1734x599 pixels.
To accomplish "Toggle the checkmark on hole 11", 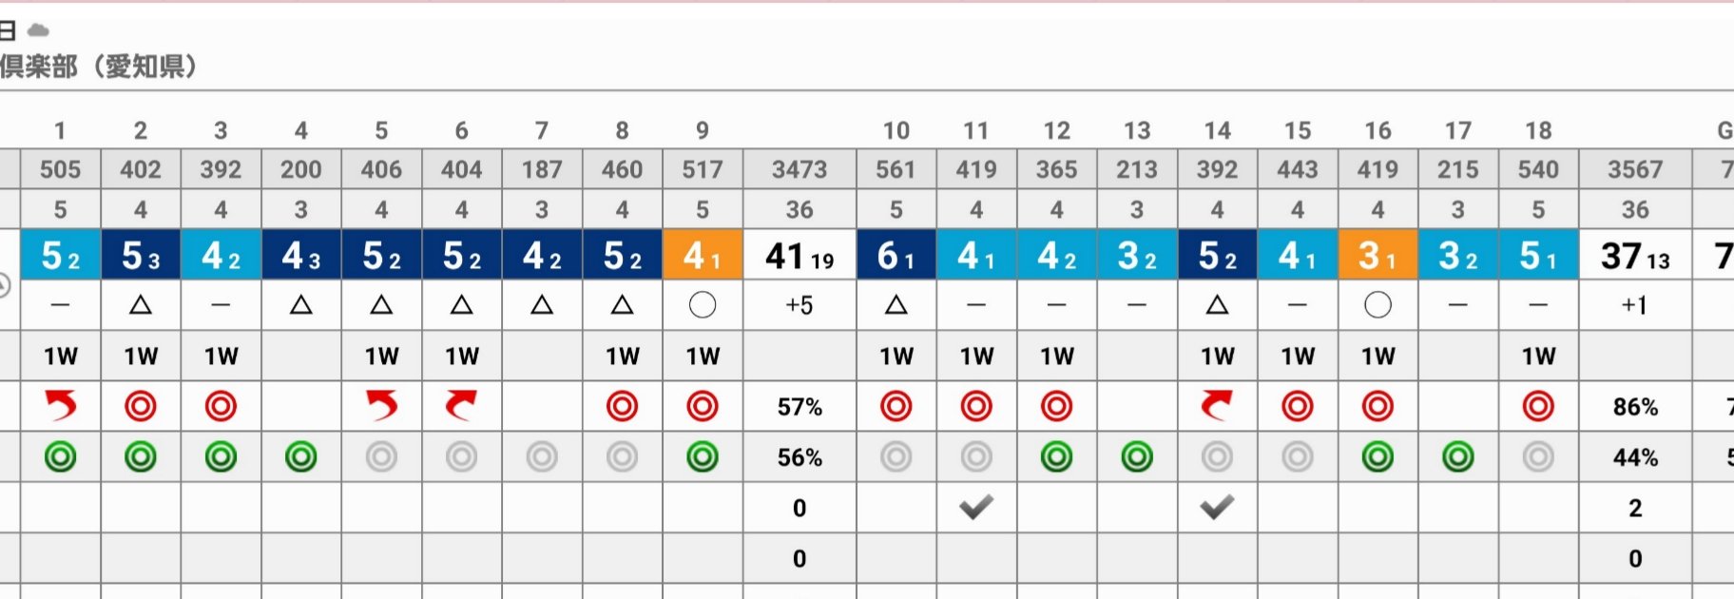I will 976,508.
